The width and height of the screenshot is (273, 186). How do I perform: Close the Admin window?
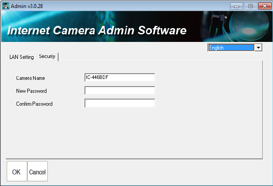[x=265, y=6]
